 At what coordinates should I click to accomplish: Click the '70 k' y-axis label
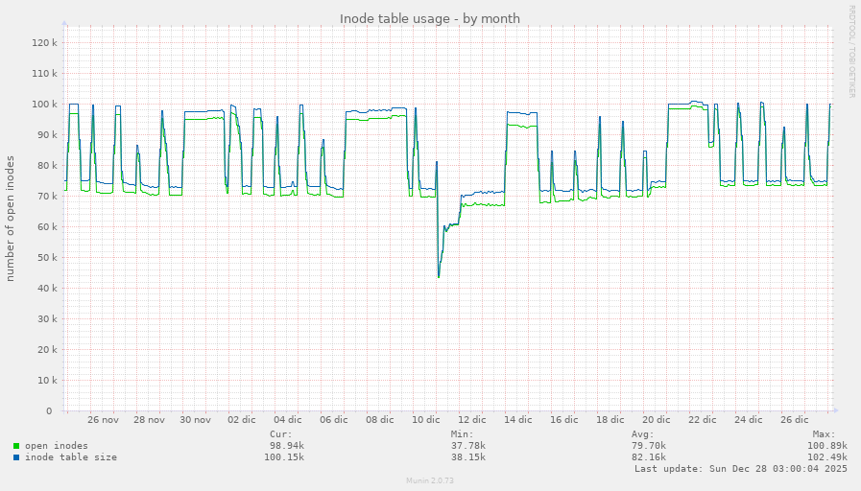tap(47, 197)
